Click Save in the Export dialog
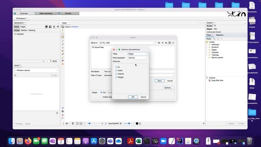Screen dimensions: 261x147 pos(159,81)
